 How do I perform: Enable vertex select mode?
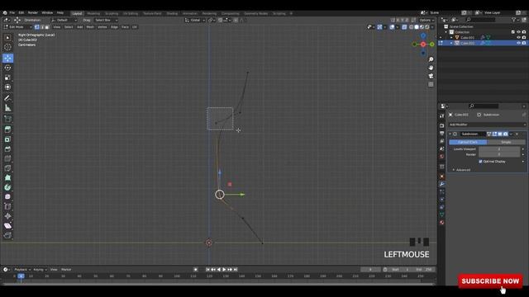click(x=36, y=27)
